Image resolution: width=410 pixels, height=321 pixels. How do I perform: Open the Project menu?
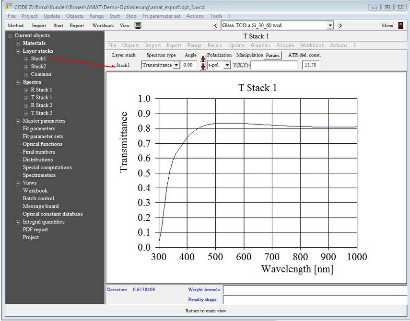(x=30, y=16)
